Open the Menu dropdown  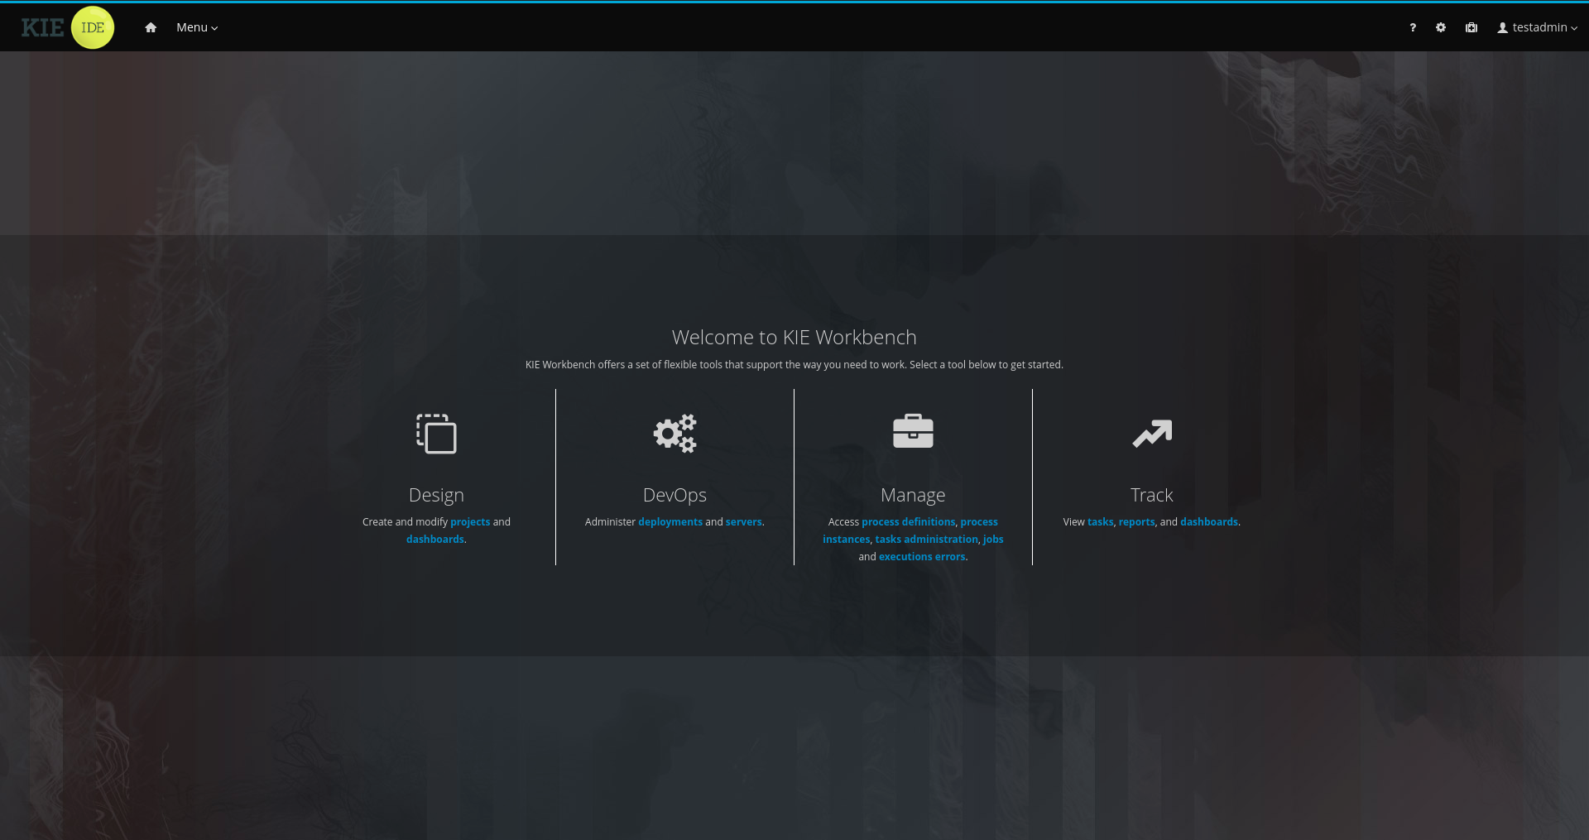[197, 27]
